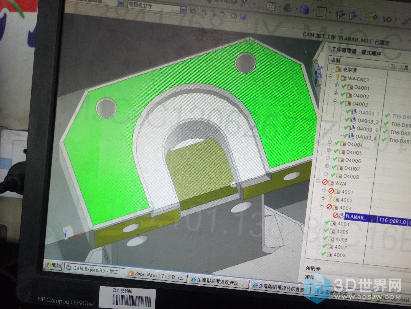The image size is (411, 309).
Task: Click the unused items (未用項) folder icon
Action: [x=338, y=69]
